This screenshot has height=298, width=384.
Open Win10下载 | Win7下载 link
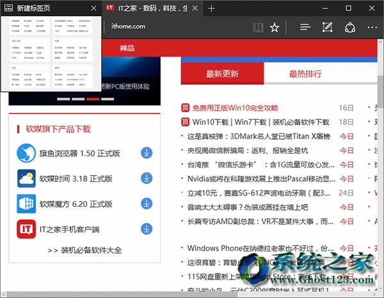pos(261,122)
